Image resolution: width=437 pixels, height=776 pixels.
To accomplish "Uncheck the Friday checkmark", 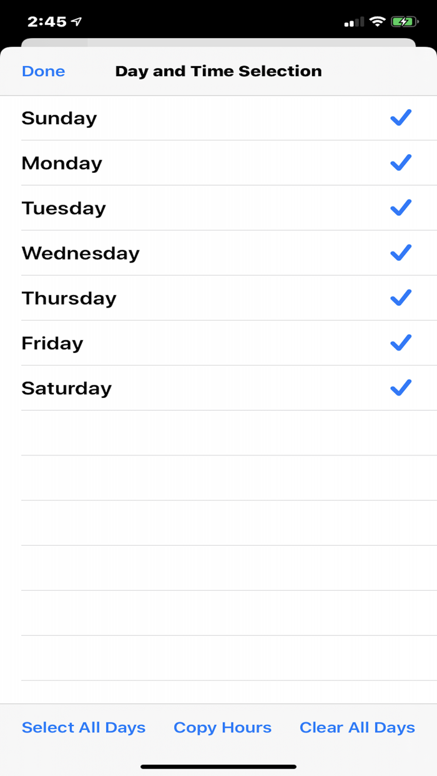I will coord(400,342).
